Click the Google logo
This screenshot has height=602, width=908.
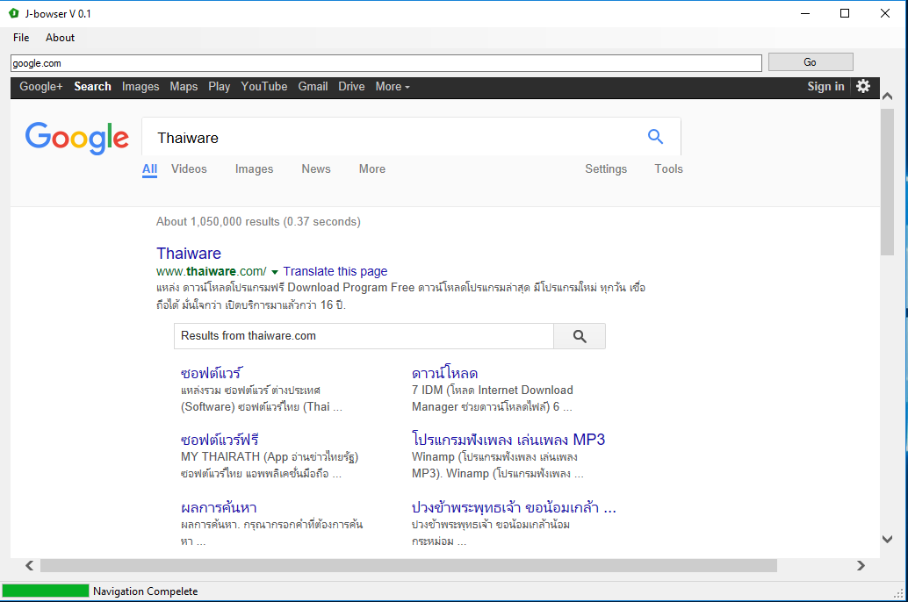tap(77, 138)
